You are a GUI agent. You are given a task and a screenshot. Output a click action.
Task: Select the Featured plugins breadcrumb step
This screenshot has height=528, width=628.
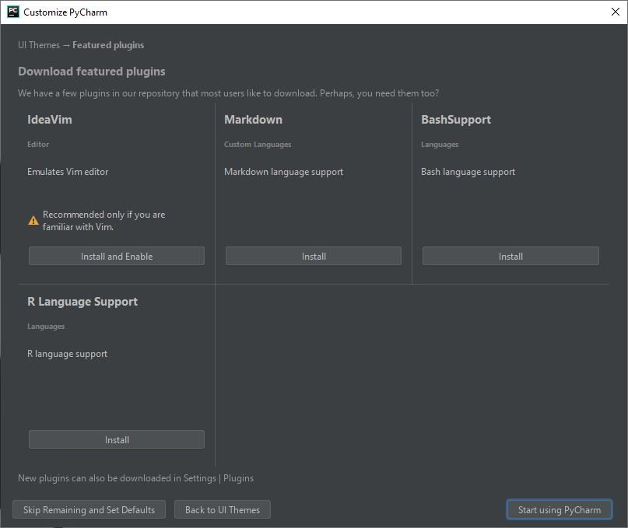click(x=108, y=44)
